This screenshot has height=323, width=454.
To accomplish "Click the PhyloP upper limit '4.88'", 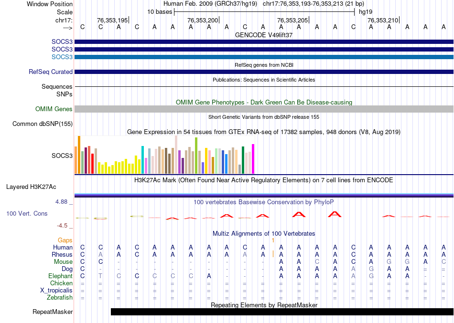I will 61,201.
